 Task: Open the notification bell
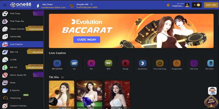point(168,5)
